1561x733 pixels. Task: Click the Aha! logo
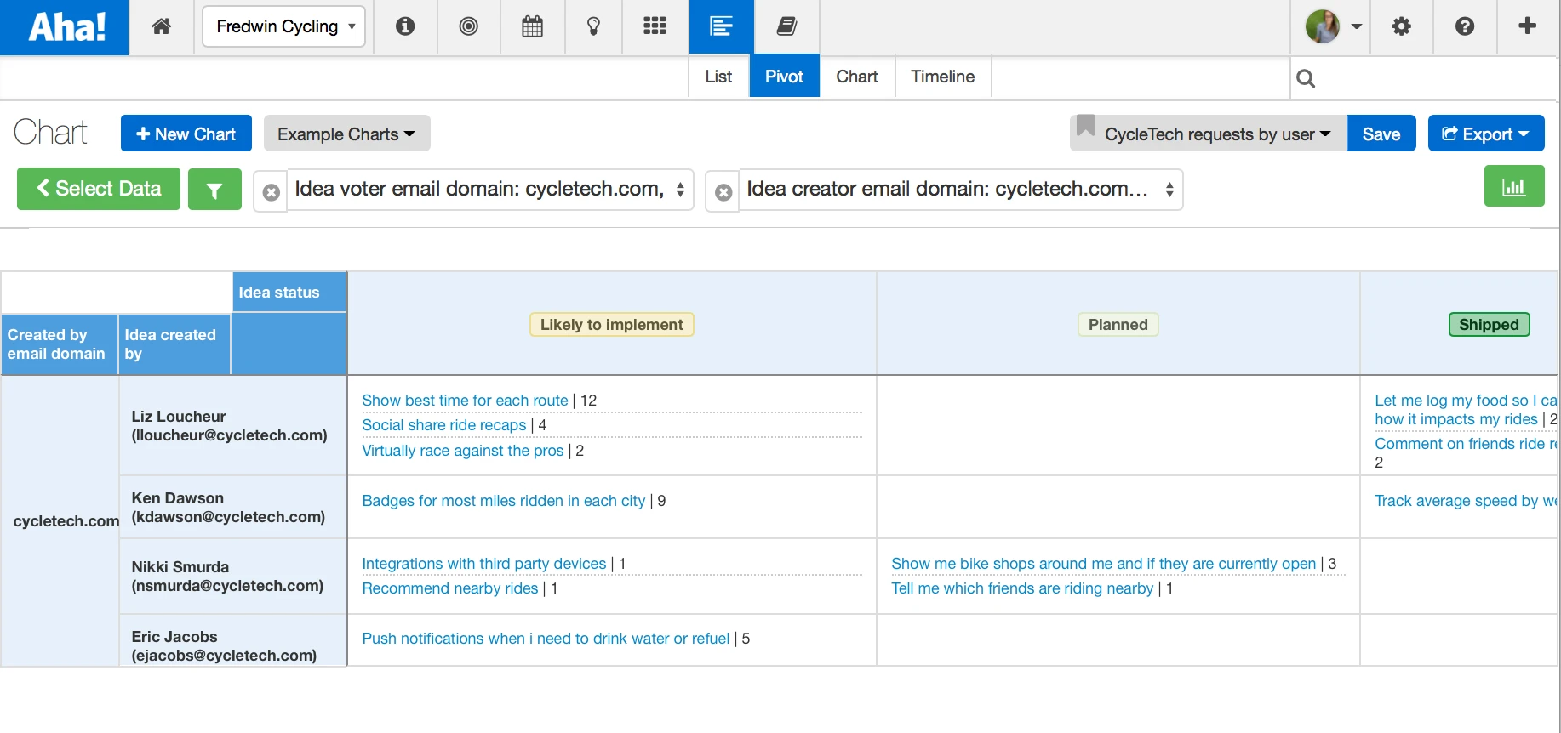[x=65, y=27]
